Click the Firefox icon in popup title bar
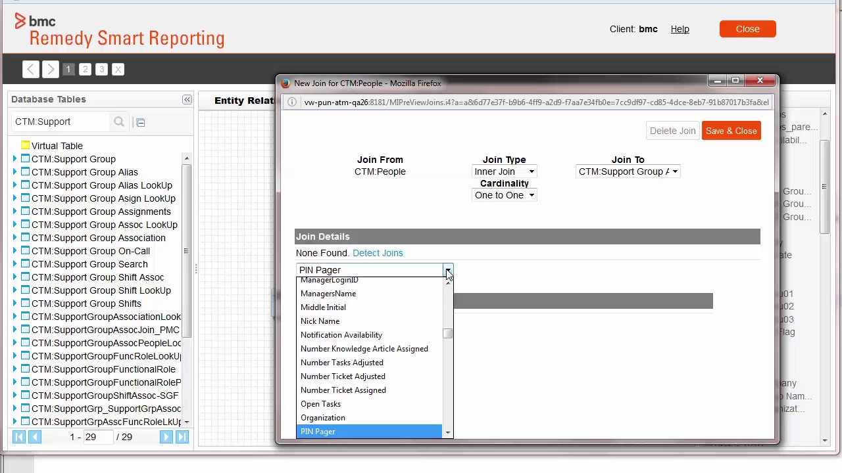 (285, 83)
